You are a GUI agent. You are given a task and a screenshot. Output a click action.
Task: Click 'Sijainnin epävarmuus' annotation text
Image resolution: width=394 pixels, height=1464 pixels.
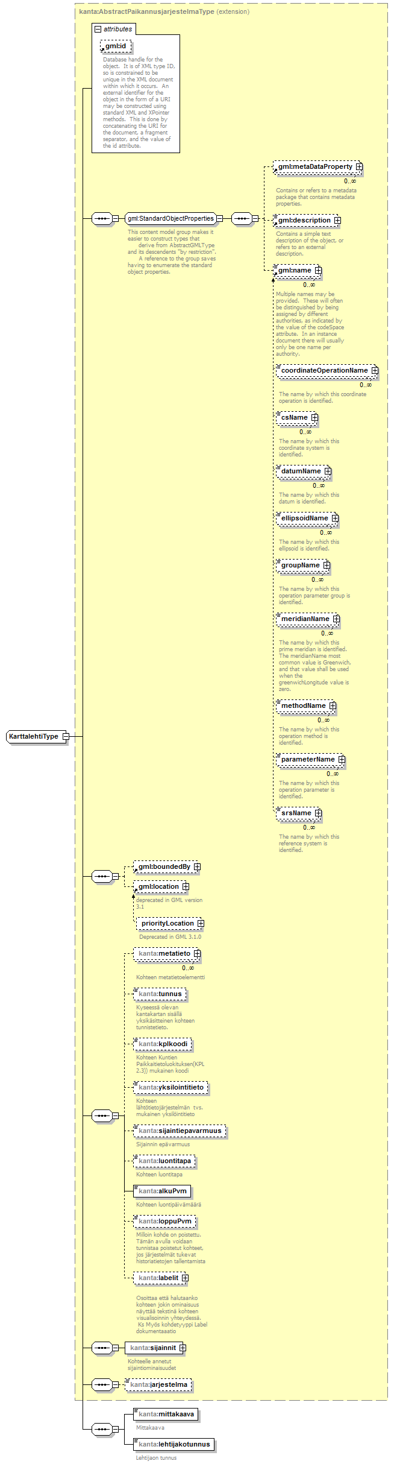point(163,1144)
